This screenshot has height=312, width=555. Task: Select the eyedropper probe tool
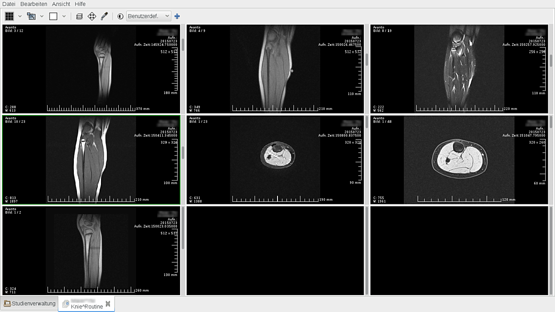[x=104, y=16]
